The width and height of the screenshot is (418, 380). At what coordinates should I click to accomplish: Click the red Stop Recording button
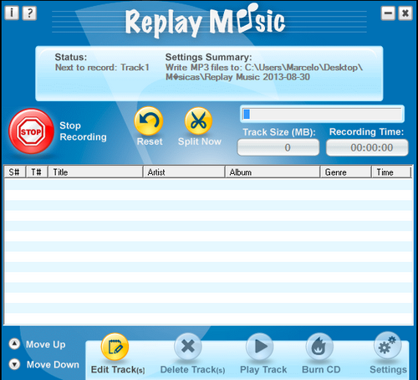click(31, 131)
